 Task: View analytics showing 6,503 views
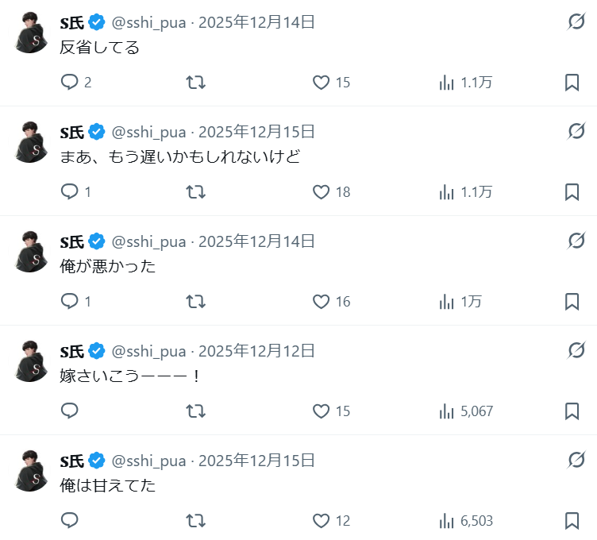(447, 521)
